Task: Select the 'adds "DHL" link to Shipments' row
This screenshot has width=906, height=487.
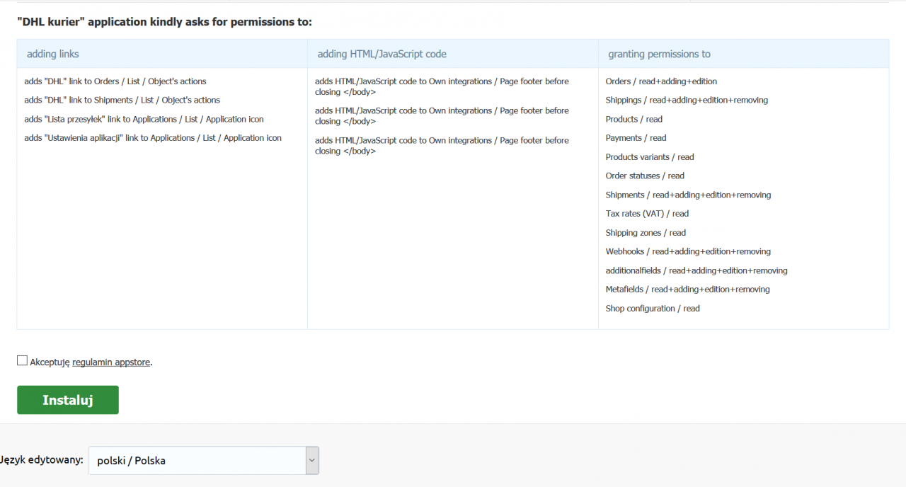Action: 122,101
